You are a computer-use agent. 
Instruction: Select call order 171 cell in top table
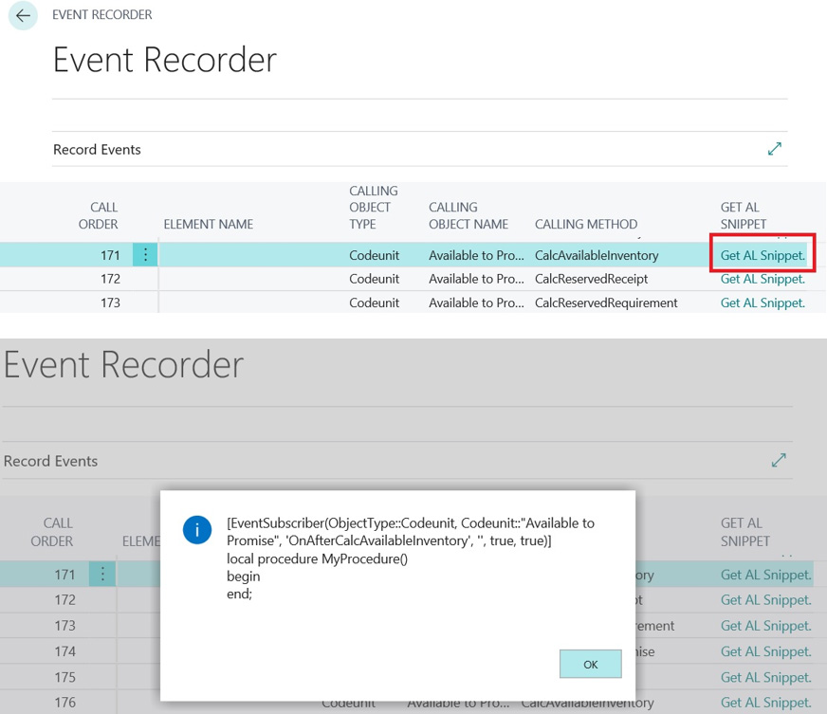tap(110, 255)
